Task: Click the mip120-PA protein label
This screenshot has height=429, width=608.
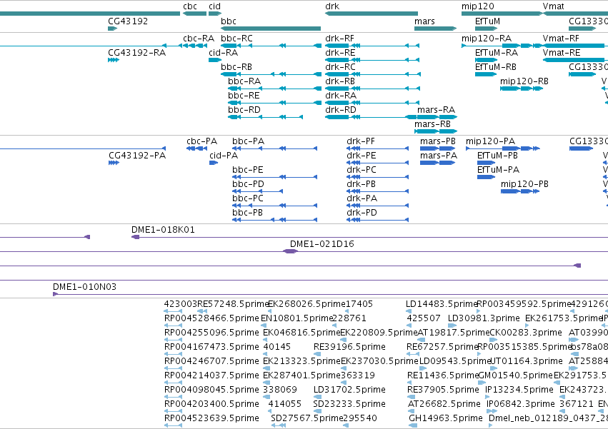Action: 491,141
